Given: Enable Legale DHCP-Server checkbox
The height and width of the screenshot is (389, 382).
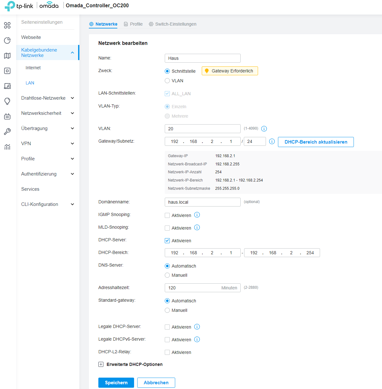Looking at the screenshot, I should [167, 327].
